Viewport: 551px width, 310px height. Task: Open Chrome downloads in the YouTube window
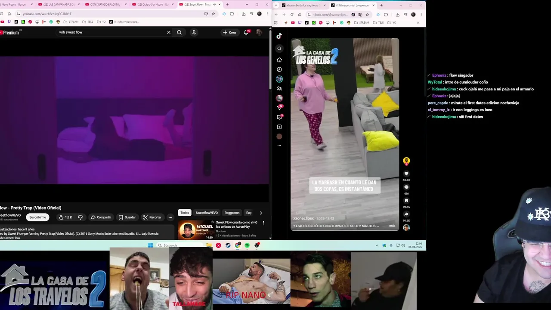point(244,14)
